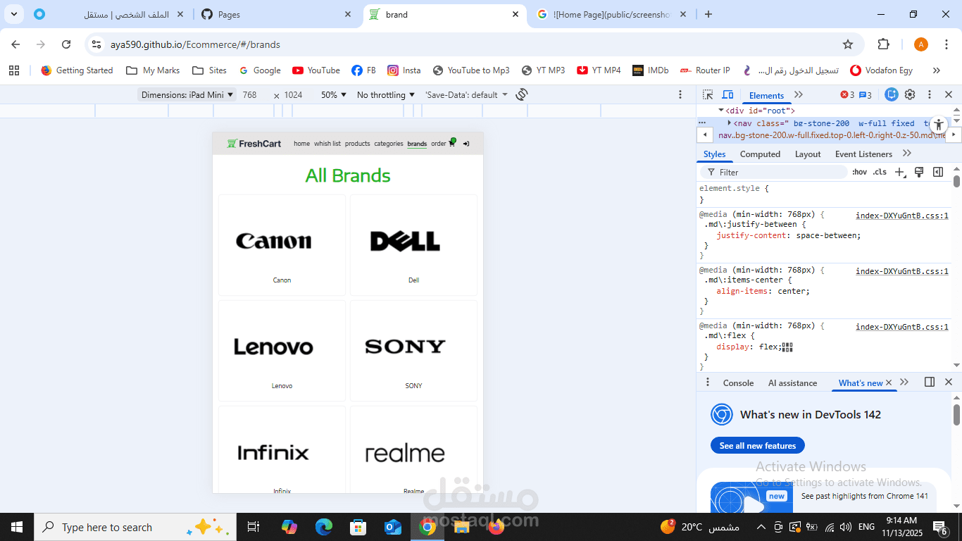
Task: Click the accessibility tree floating button
Action: pos(939,125)
